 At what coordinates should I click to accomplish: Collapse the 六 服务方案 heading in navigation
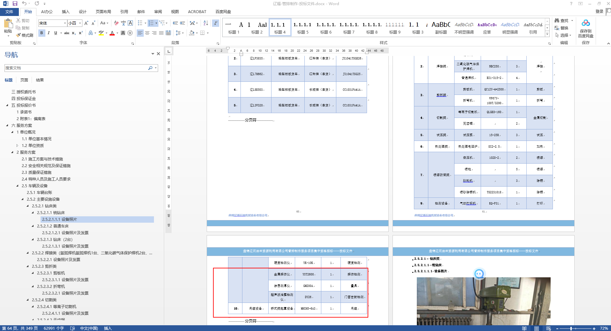pos(7,125)
